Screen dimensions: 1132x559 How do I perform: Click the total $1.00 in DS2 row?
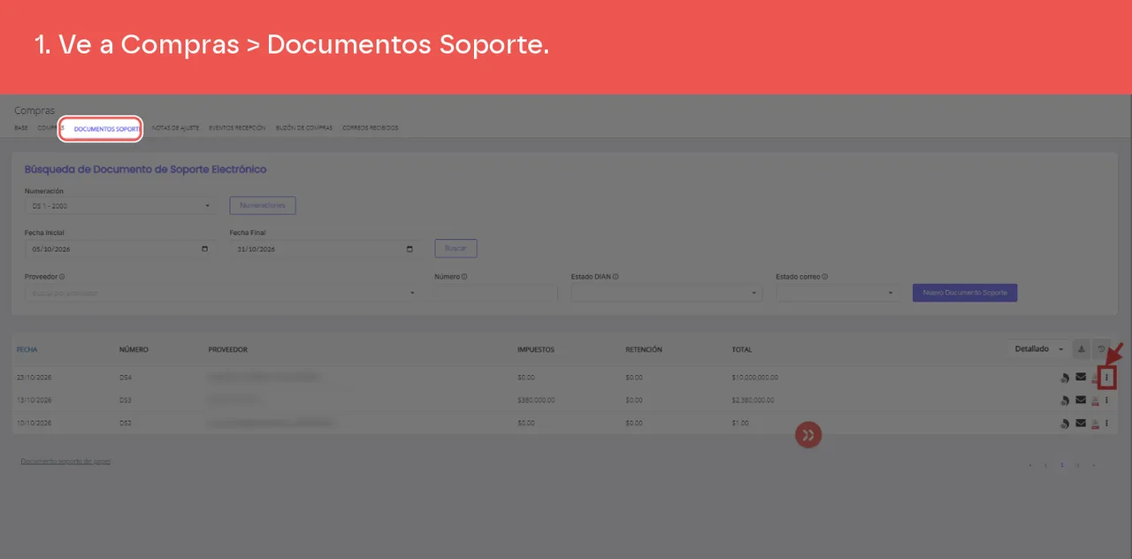click(740, 424)
